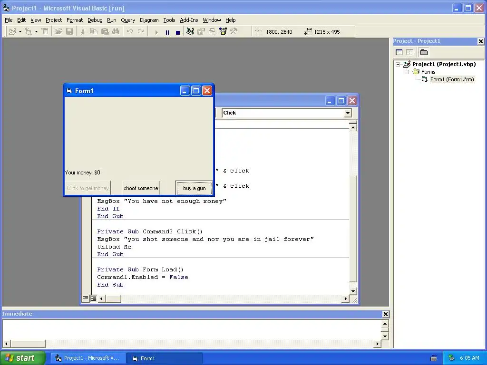The width and height of the screenshot is (487, 365).
Task: Switch to Form1 taskbar item
Action: [x=165, y=358]
